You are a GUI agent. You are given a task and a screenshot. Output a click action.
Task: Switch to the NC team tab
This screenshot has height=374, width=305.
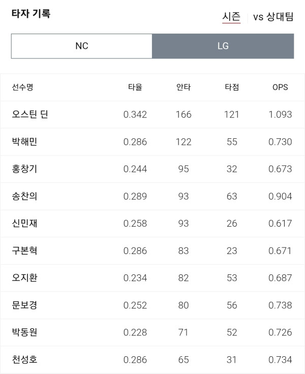(x=82, y=46)
